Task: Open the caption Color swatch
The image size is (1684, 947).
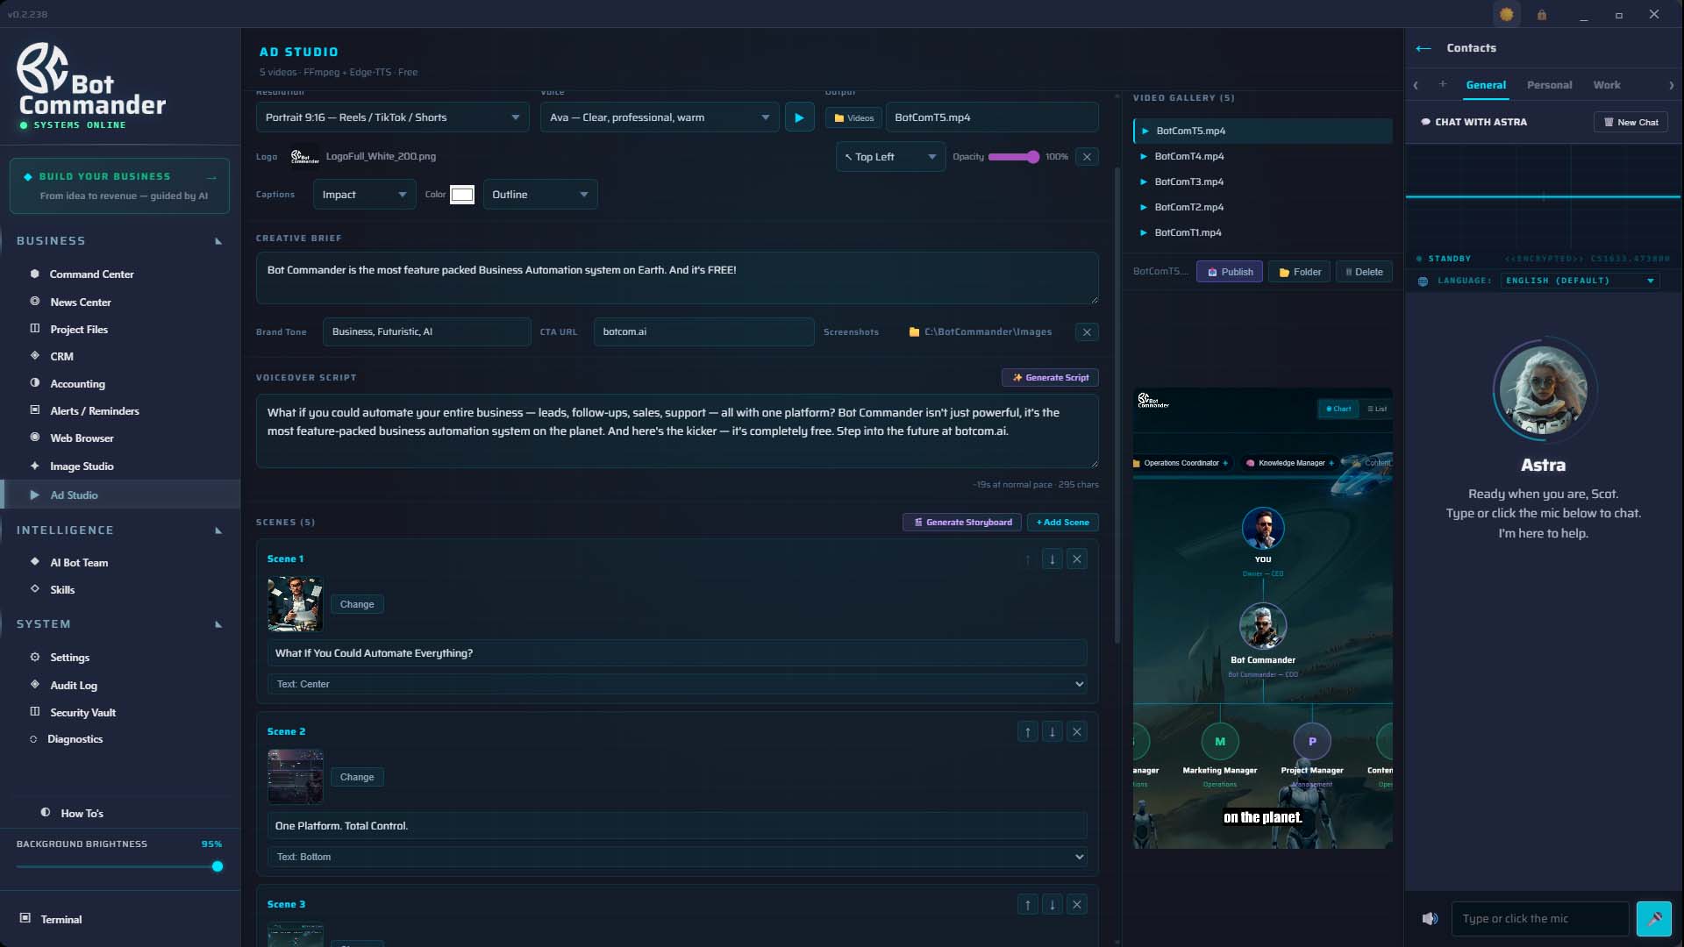Action: point(462,195)
